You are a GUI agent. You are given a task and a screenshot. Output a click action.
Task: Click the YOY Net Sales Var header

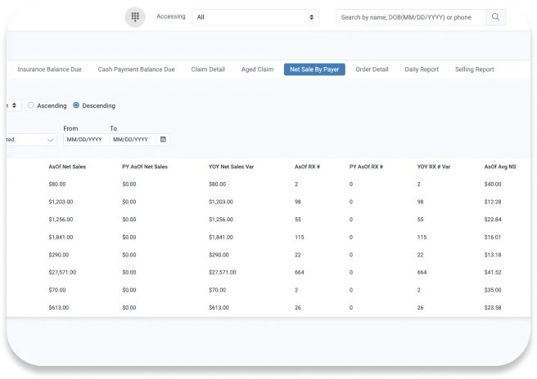(231, 167)
